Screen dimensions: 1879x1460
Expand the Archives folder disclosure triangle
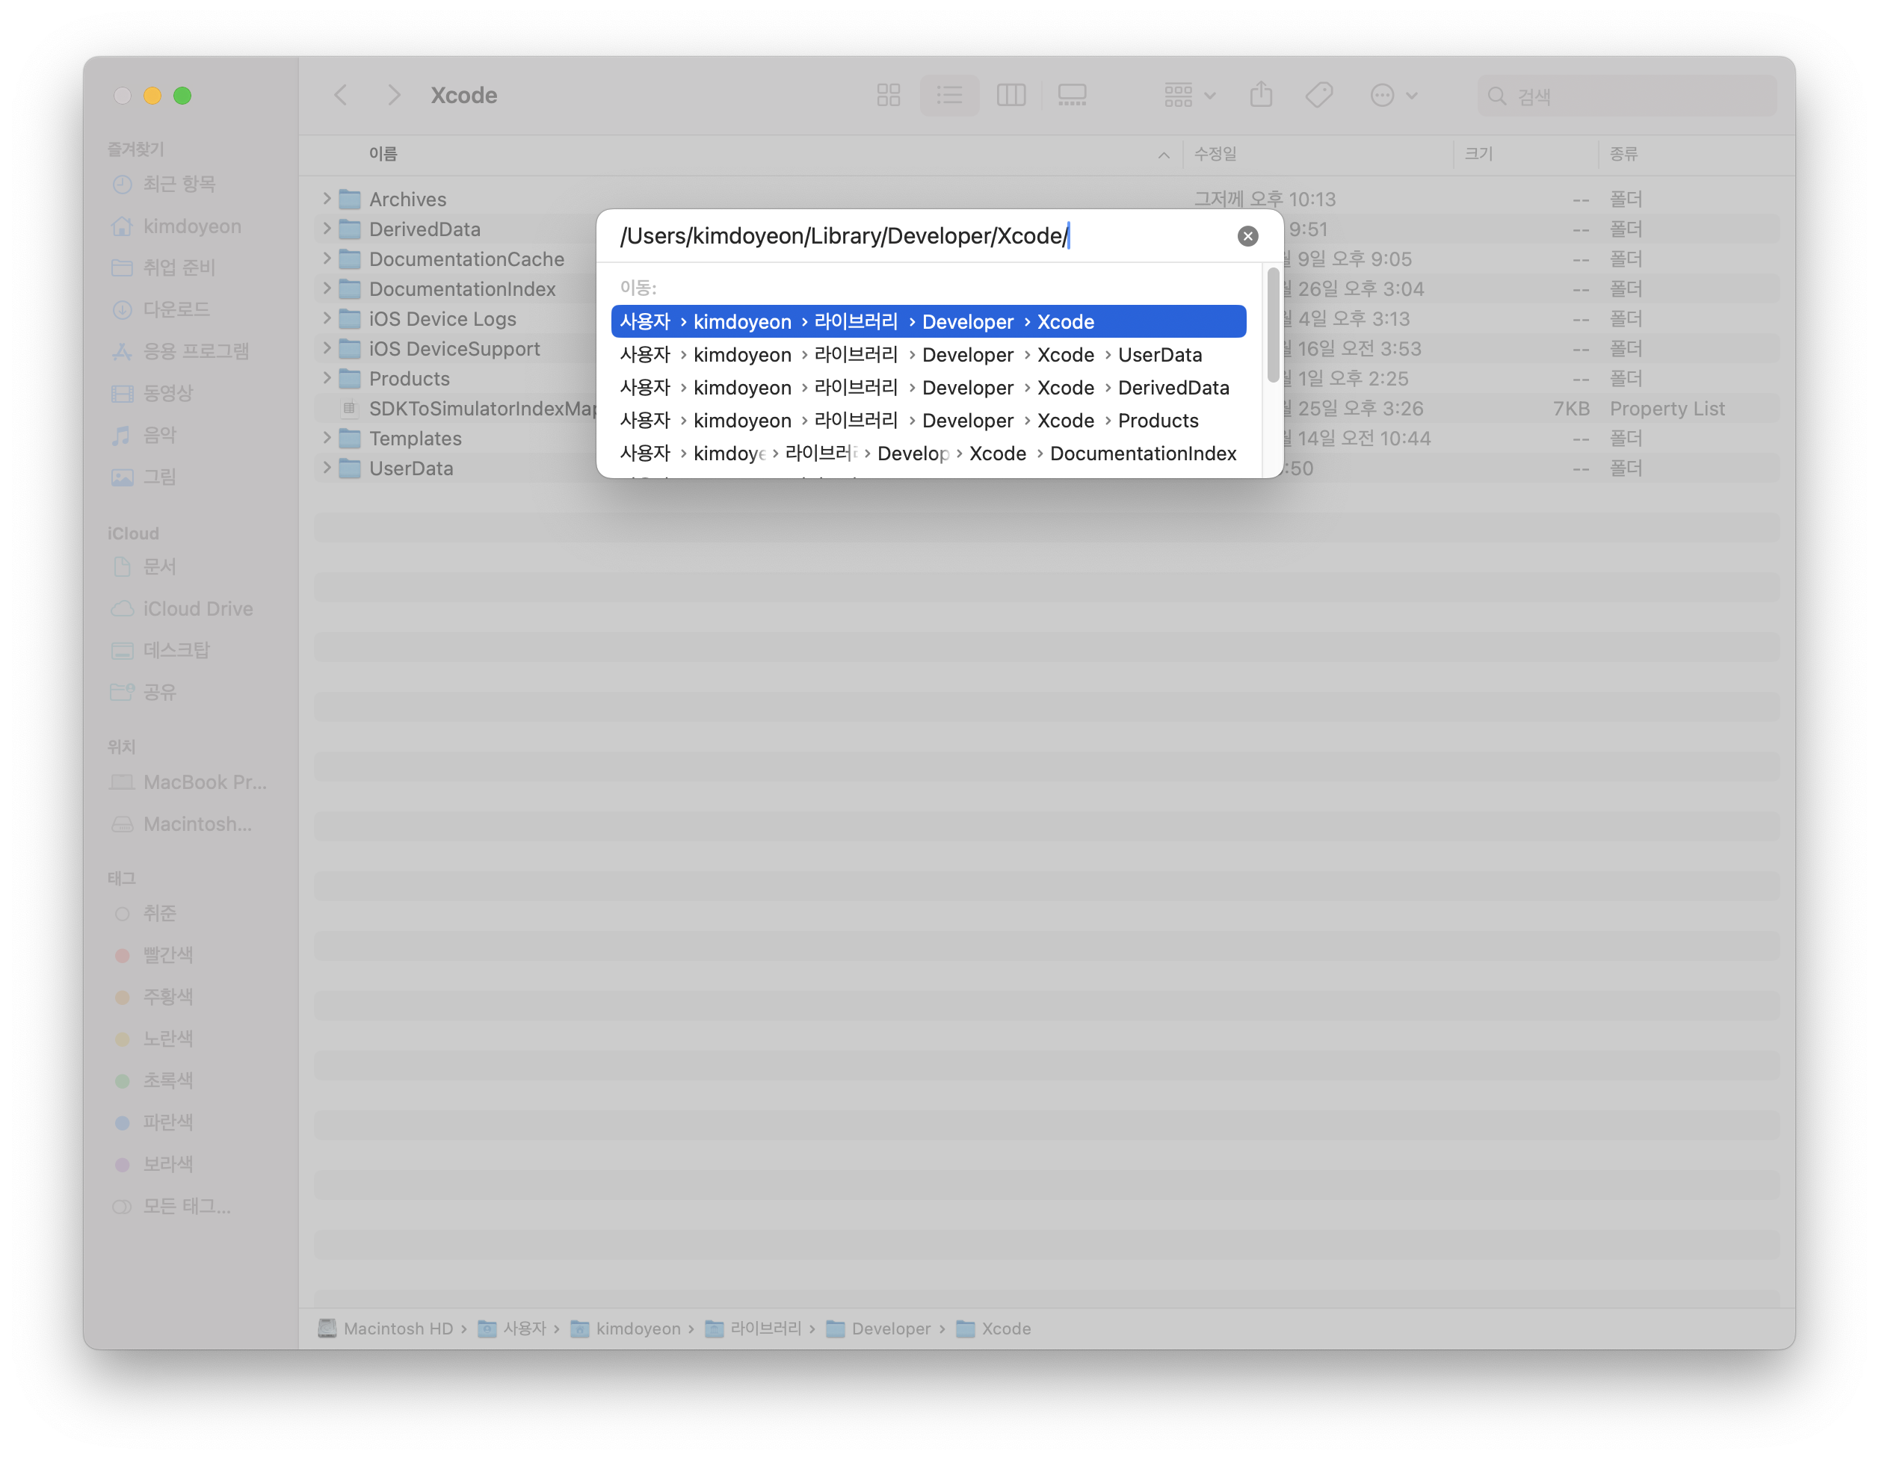(x=327, y=199)
